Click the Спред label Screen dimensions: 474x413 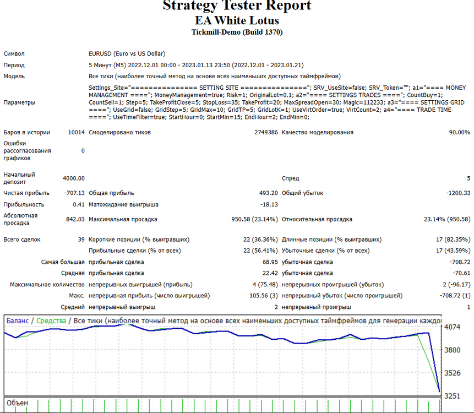click(x=290, y=178)
